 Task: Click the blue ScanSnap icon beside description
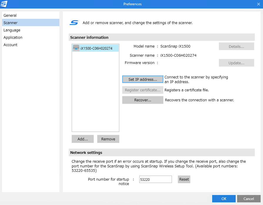click(74, 23)
